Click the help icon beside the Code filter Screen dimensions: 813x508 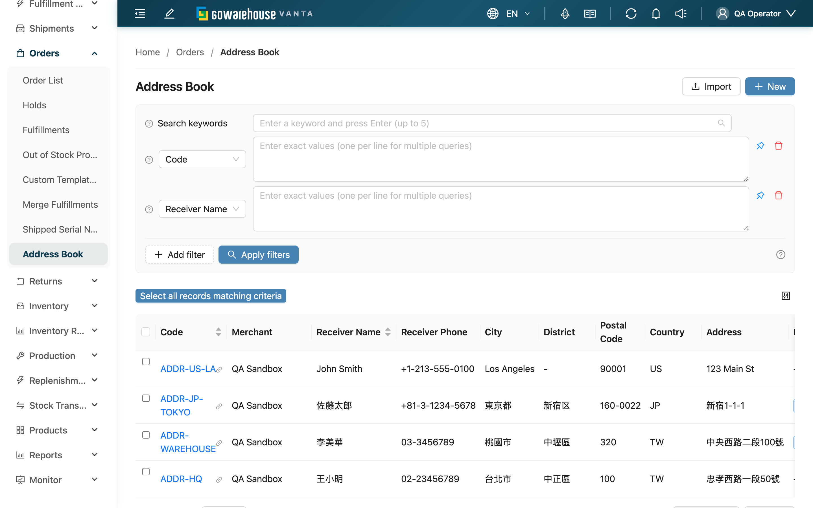(x=149, y=159)
